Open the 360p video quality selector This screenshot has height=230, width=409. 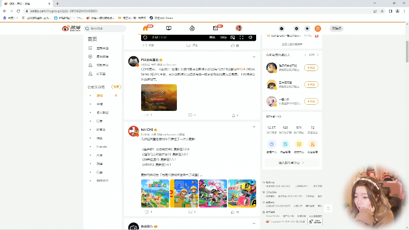(223, 37)
